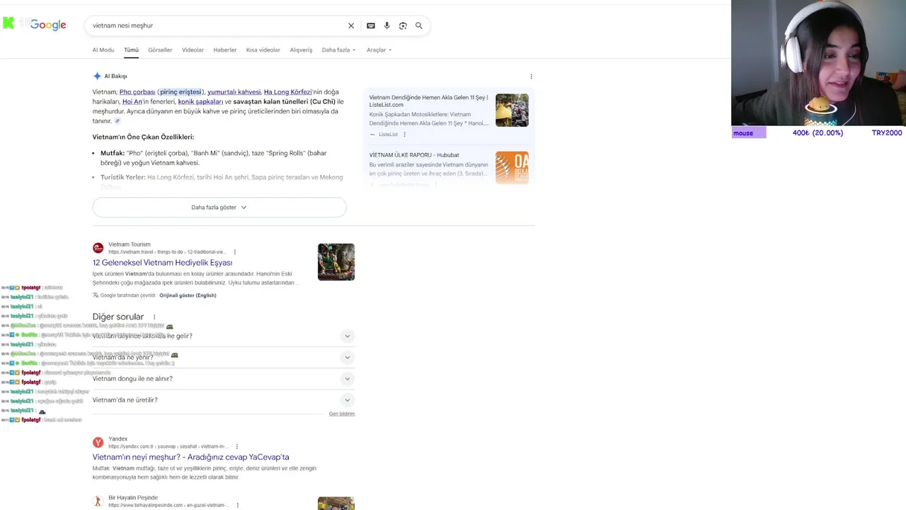The height and width of the screenshot is (510, 906).
Task: Select the Tümü tab
Action: pos(132,50)
